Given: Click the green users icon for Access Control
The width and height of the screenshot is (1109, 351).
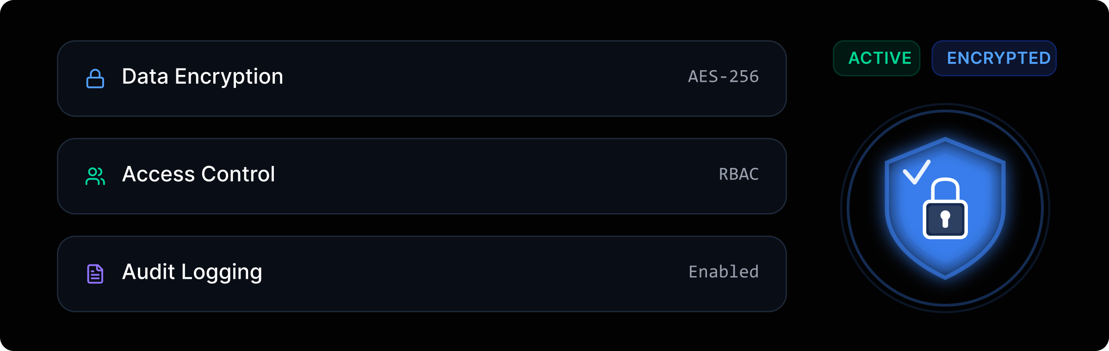Looking at the screenshot, I should click(x=95, y=176).
